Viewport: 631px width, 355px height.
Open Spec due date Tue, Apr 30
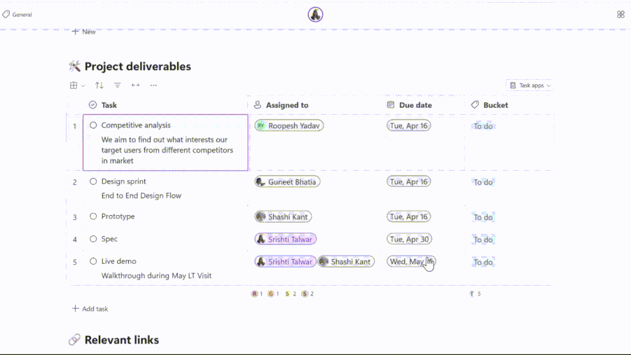click(x=409, y=239)
